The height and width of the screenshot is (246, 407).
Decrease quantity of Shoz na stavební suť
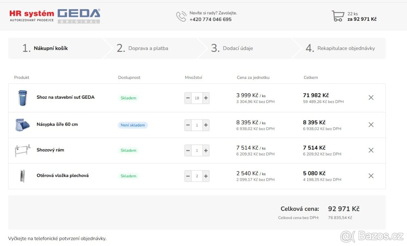tap(188, 98)
